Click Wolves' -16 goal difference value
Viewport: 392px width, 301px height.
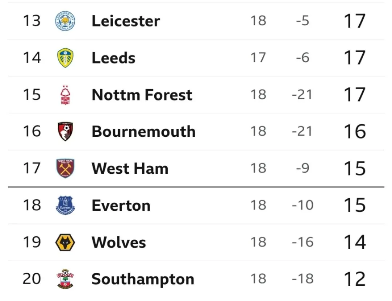(302, 242)
